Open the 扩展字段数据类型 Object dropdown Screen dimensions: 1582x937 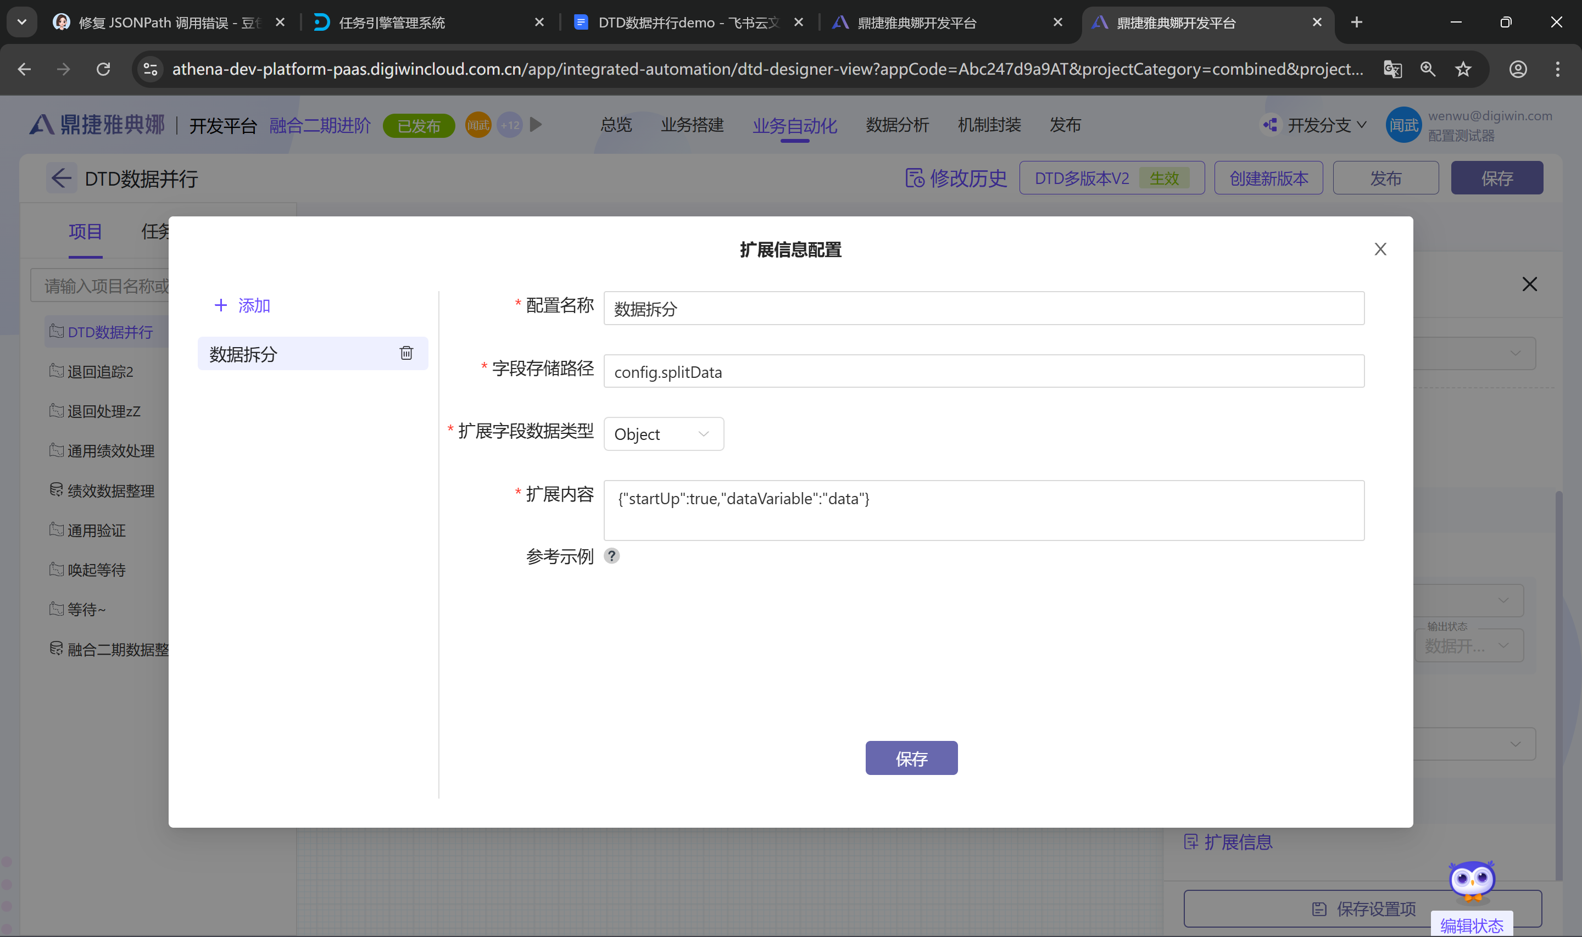coord(664,434)
